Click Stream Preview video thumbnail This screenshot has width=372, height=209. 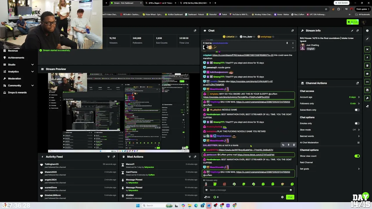(x=119, y=113)
